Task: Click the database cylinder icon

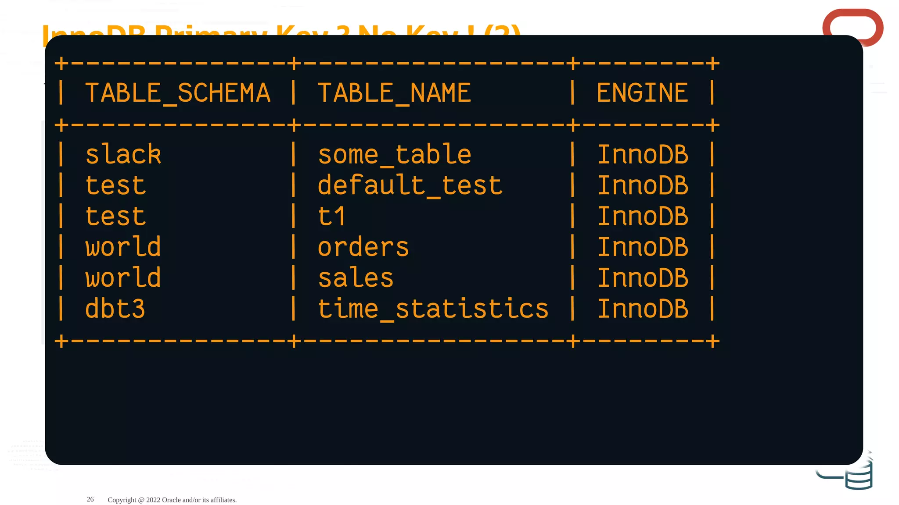Action: click(859, 474)
